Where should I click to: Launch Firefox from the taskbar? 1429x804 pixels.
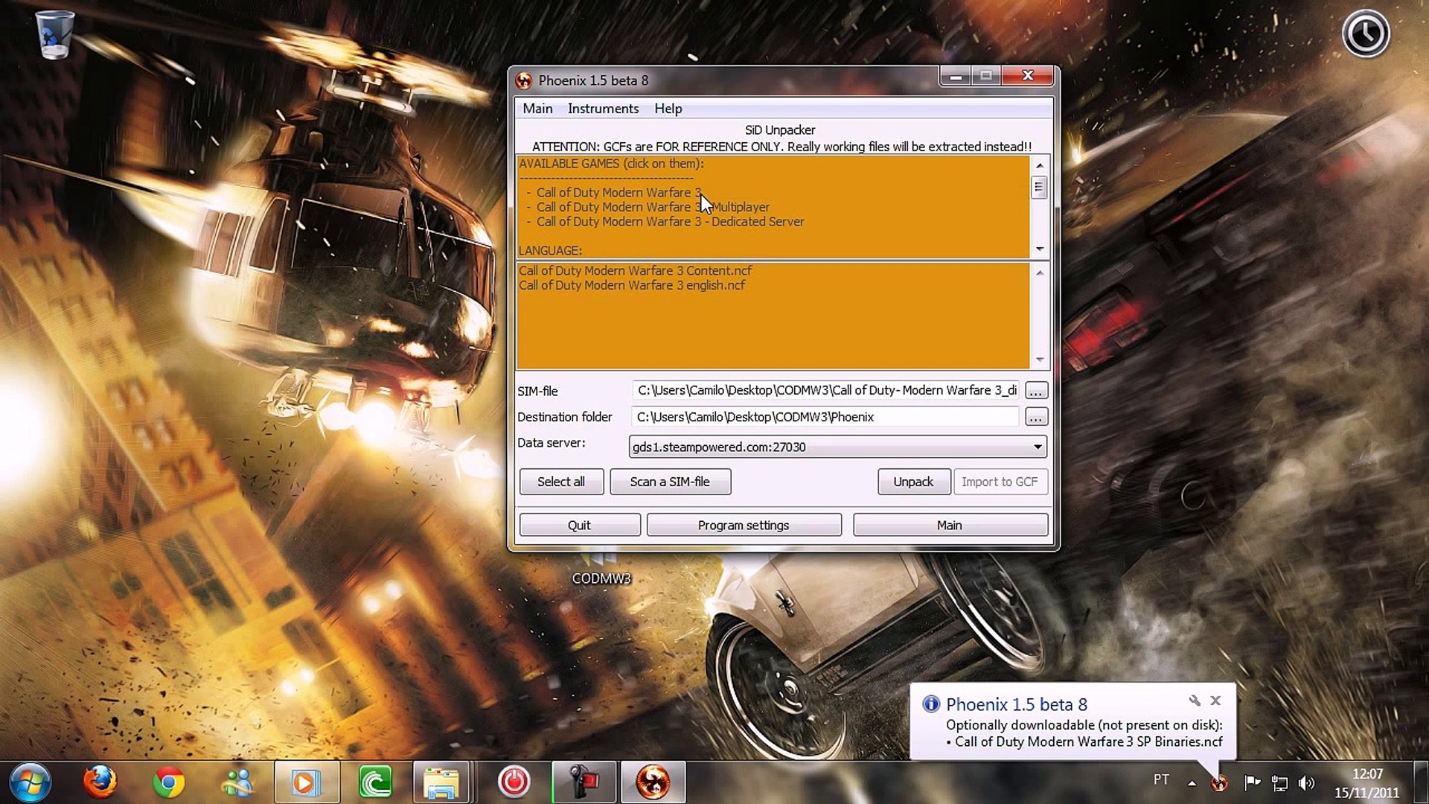point(100,782)
